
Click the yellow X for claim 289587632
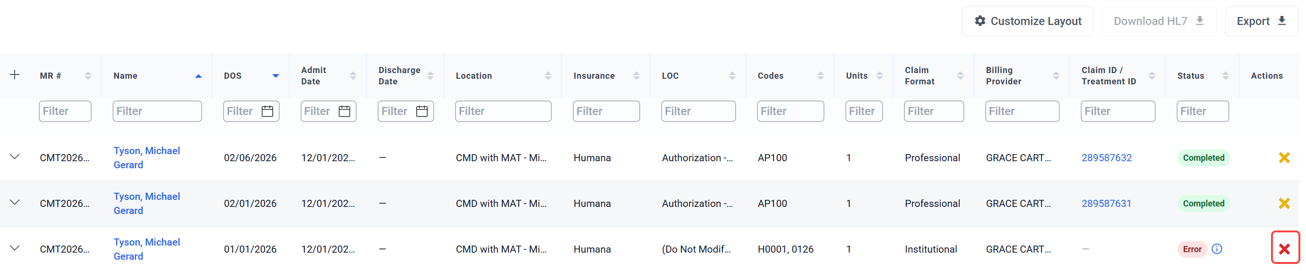(x=1284, y=158)
